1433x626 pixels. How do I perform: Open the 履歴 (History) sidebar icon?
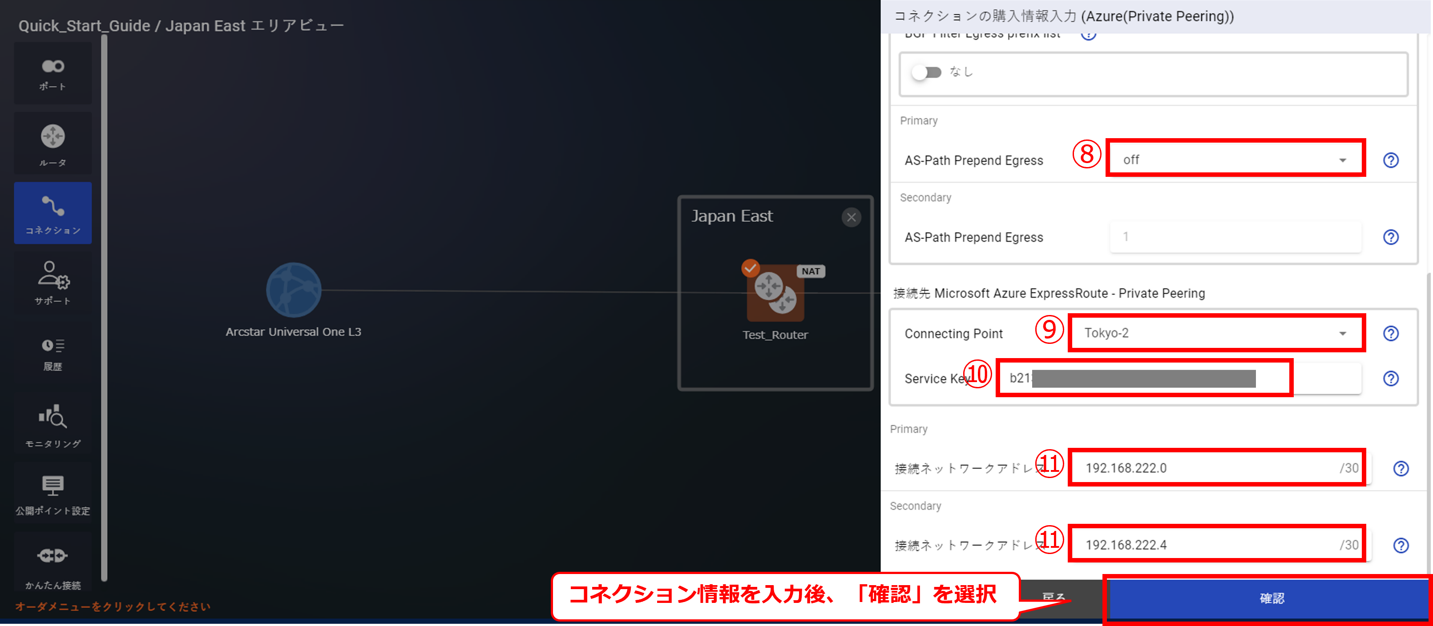(53, 353)
